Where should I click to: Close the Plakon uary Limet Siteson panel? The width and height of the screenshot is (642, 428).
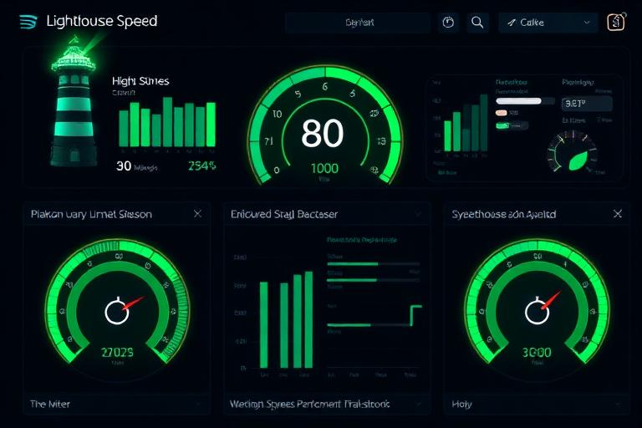[x=197, y=214]
